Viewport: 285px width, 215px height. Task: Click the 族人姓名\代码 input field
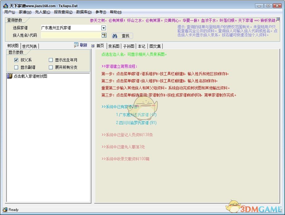pyautogui.click(x=71, y=35)
